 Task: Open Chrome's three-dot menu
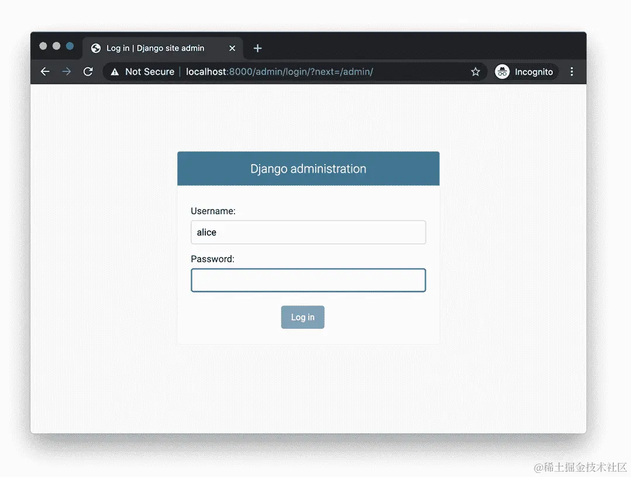(x=571, y=72)
